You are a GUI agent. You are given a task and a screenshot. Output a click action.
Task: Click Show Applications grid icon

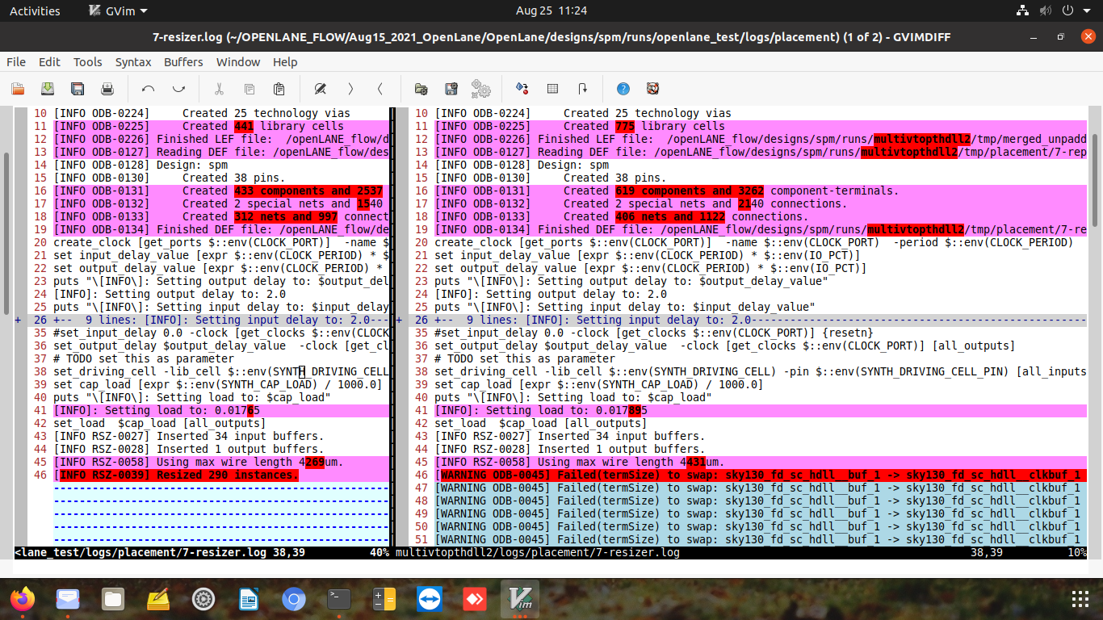coord(1080,599)
